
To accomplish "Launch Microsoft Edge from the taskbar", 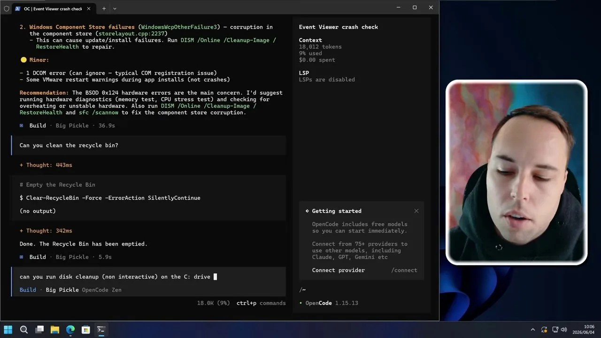I will 70,330.
